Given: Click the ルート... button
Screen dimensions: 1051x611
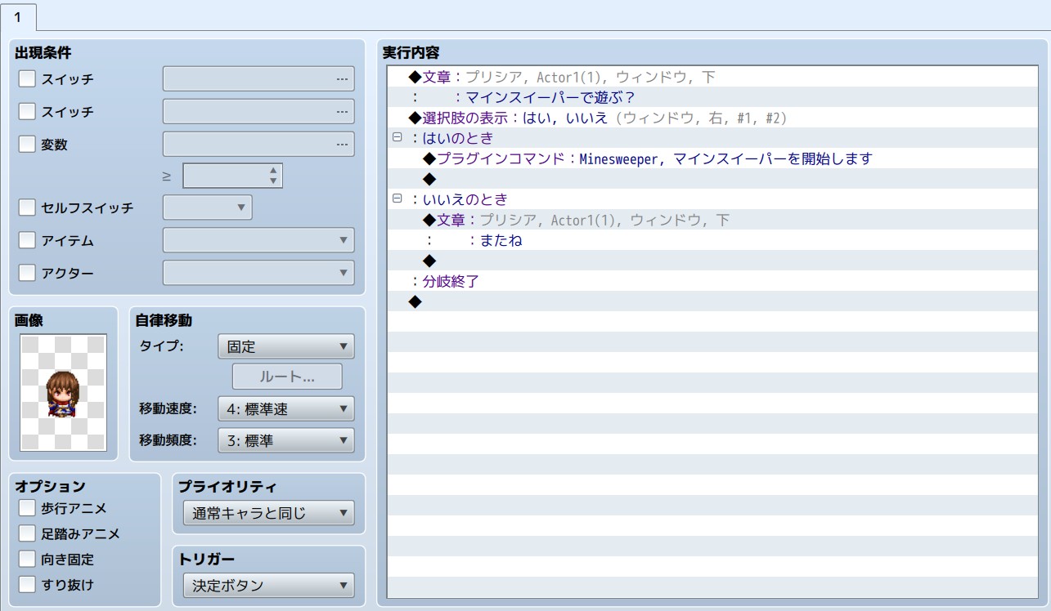Looking at the screenshot, I should (x=287, y=377).
